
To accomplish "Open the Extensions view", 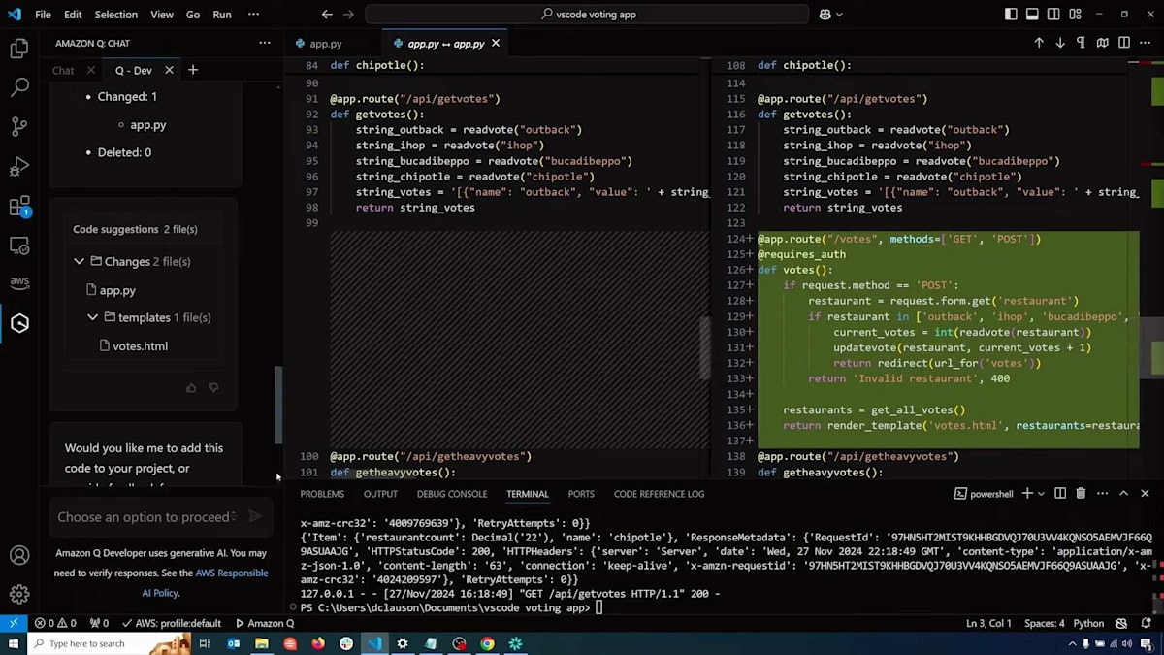I will pyautogui.click(x=19, y=207).
